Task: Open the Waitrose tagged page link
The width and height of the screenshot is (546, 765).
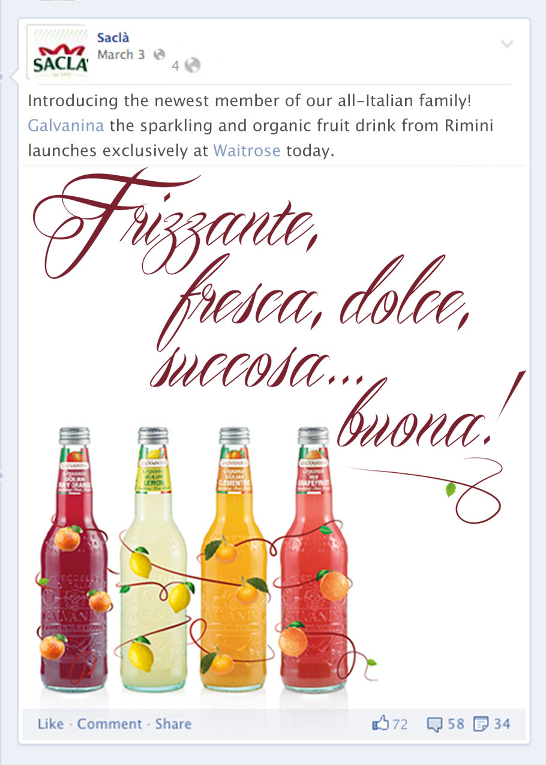Action: click(x=247, y=150)
